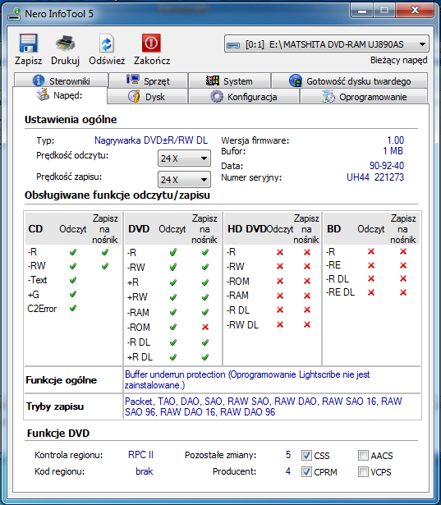Click the 'Producent' value 4
The height and width of the screenshot is (505, 441).
click(x=288, y=471)
